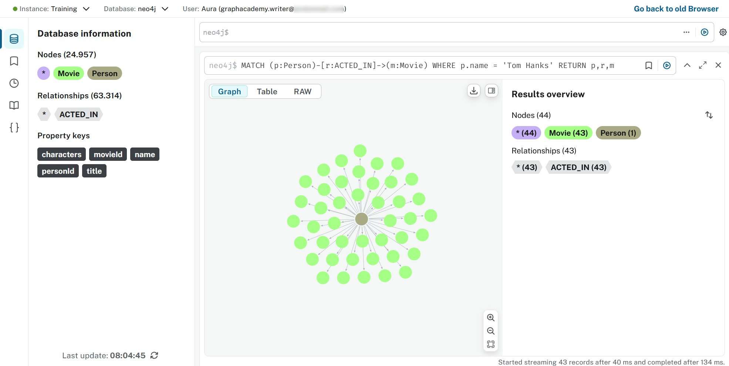Screen dimensions: 729x366
Task: Select Movie (43) in Results overview
Action: tap(568, 133)
